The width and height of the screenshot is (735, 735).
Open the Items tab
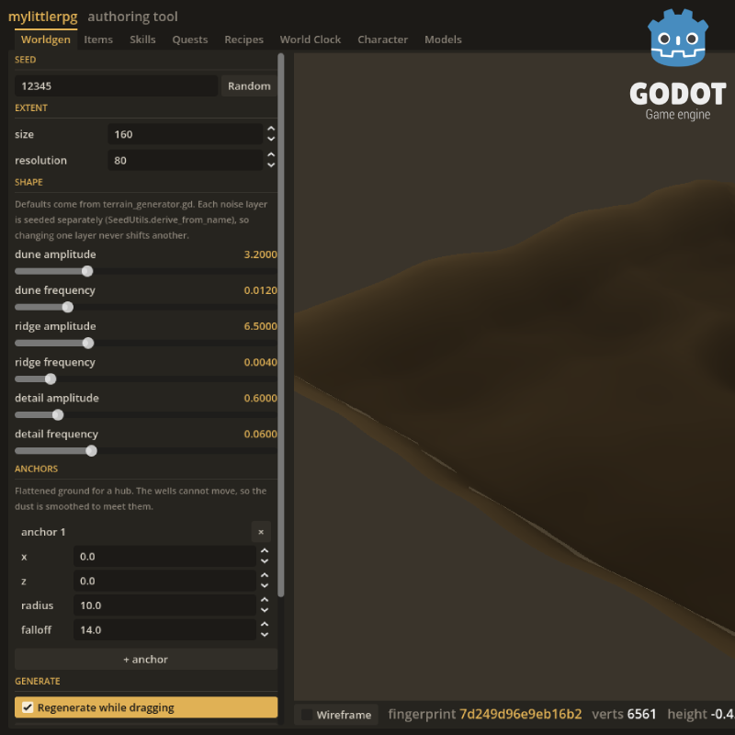click(x=98, y=40)
